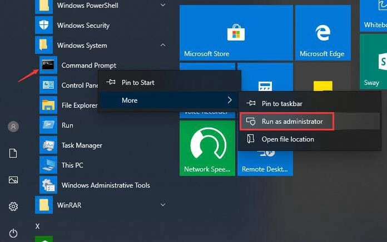Collapse the Windows System folder
Image resolution: width=387 pixels, height=242 pixels.
[x=163, y=46]
